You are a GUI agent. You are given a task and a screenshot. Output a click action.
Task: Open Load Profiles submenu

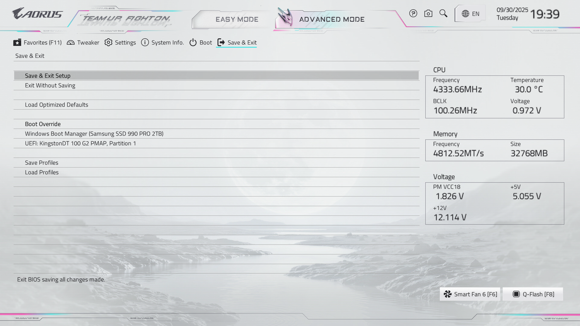pyautogui.click(x=42, y=172)
